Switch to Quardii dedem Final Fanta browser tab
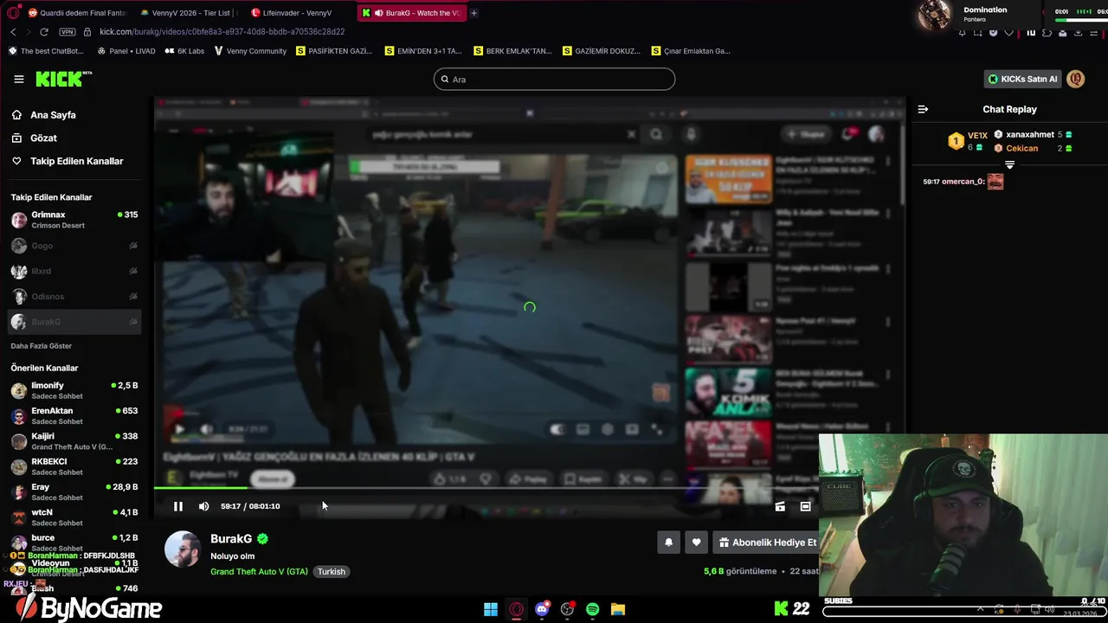This screenshot has height=623, width=1108. [78, 13]
